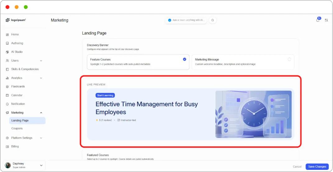This screenshot has width=333, height=172.
Task: Click the Analytics bar chart icon
Action: tap(7, 78)
